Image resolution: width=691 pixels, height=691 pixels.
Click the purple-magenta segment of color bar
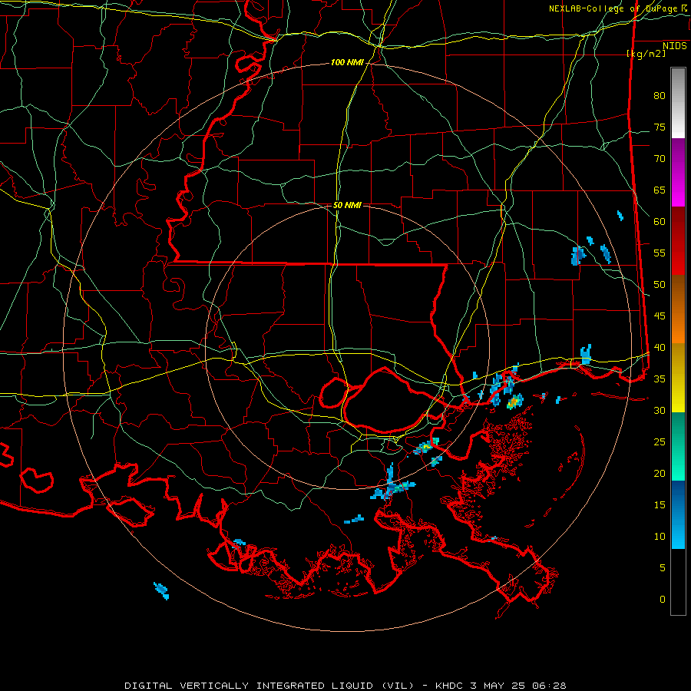pyautogui.click(x=678, y=173)
